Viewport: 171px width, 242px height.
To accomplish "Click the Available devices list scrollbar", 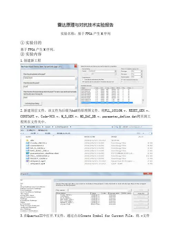I will pyautogui.click(x=143, y=96).
